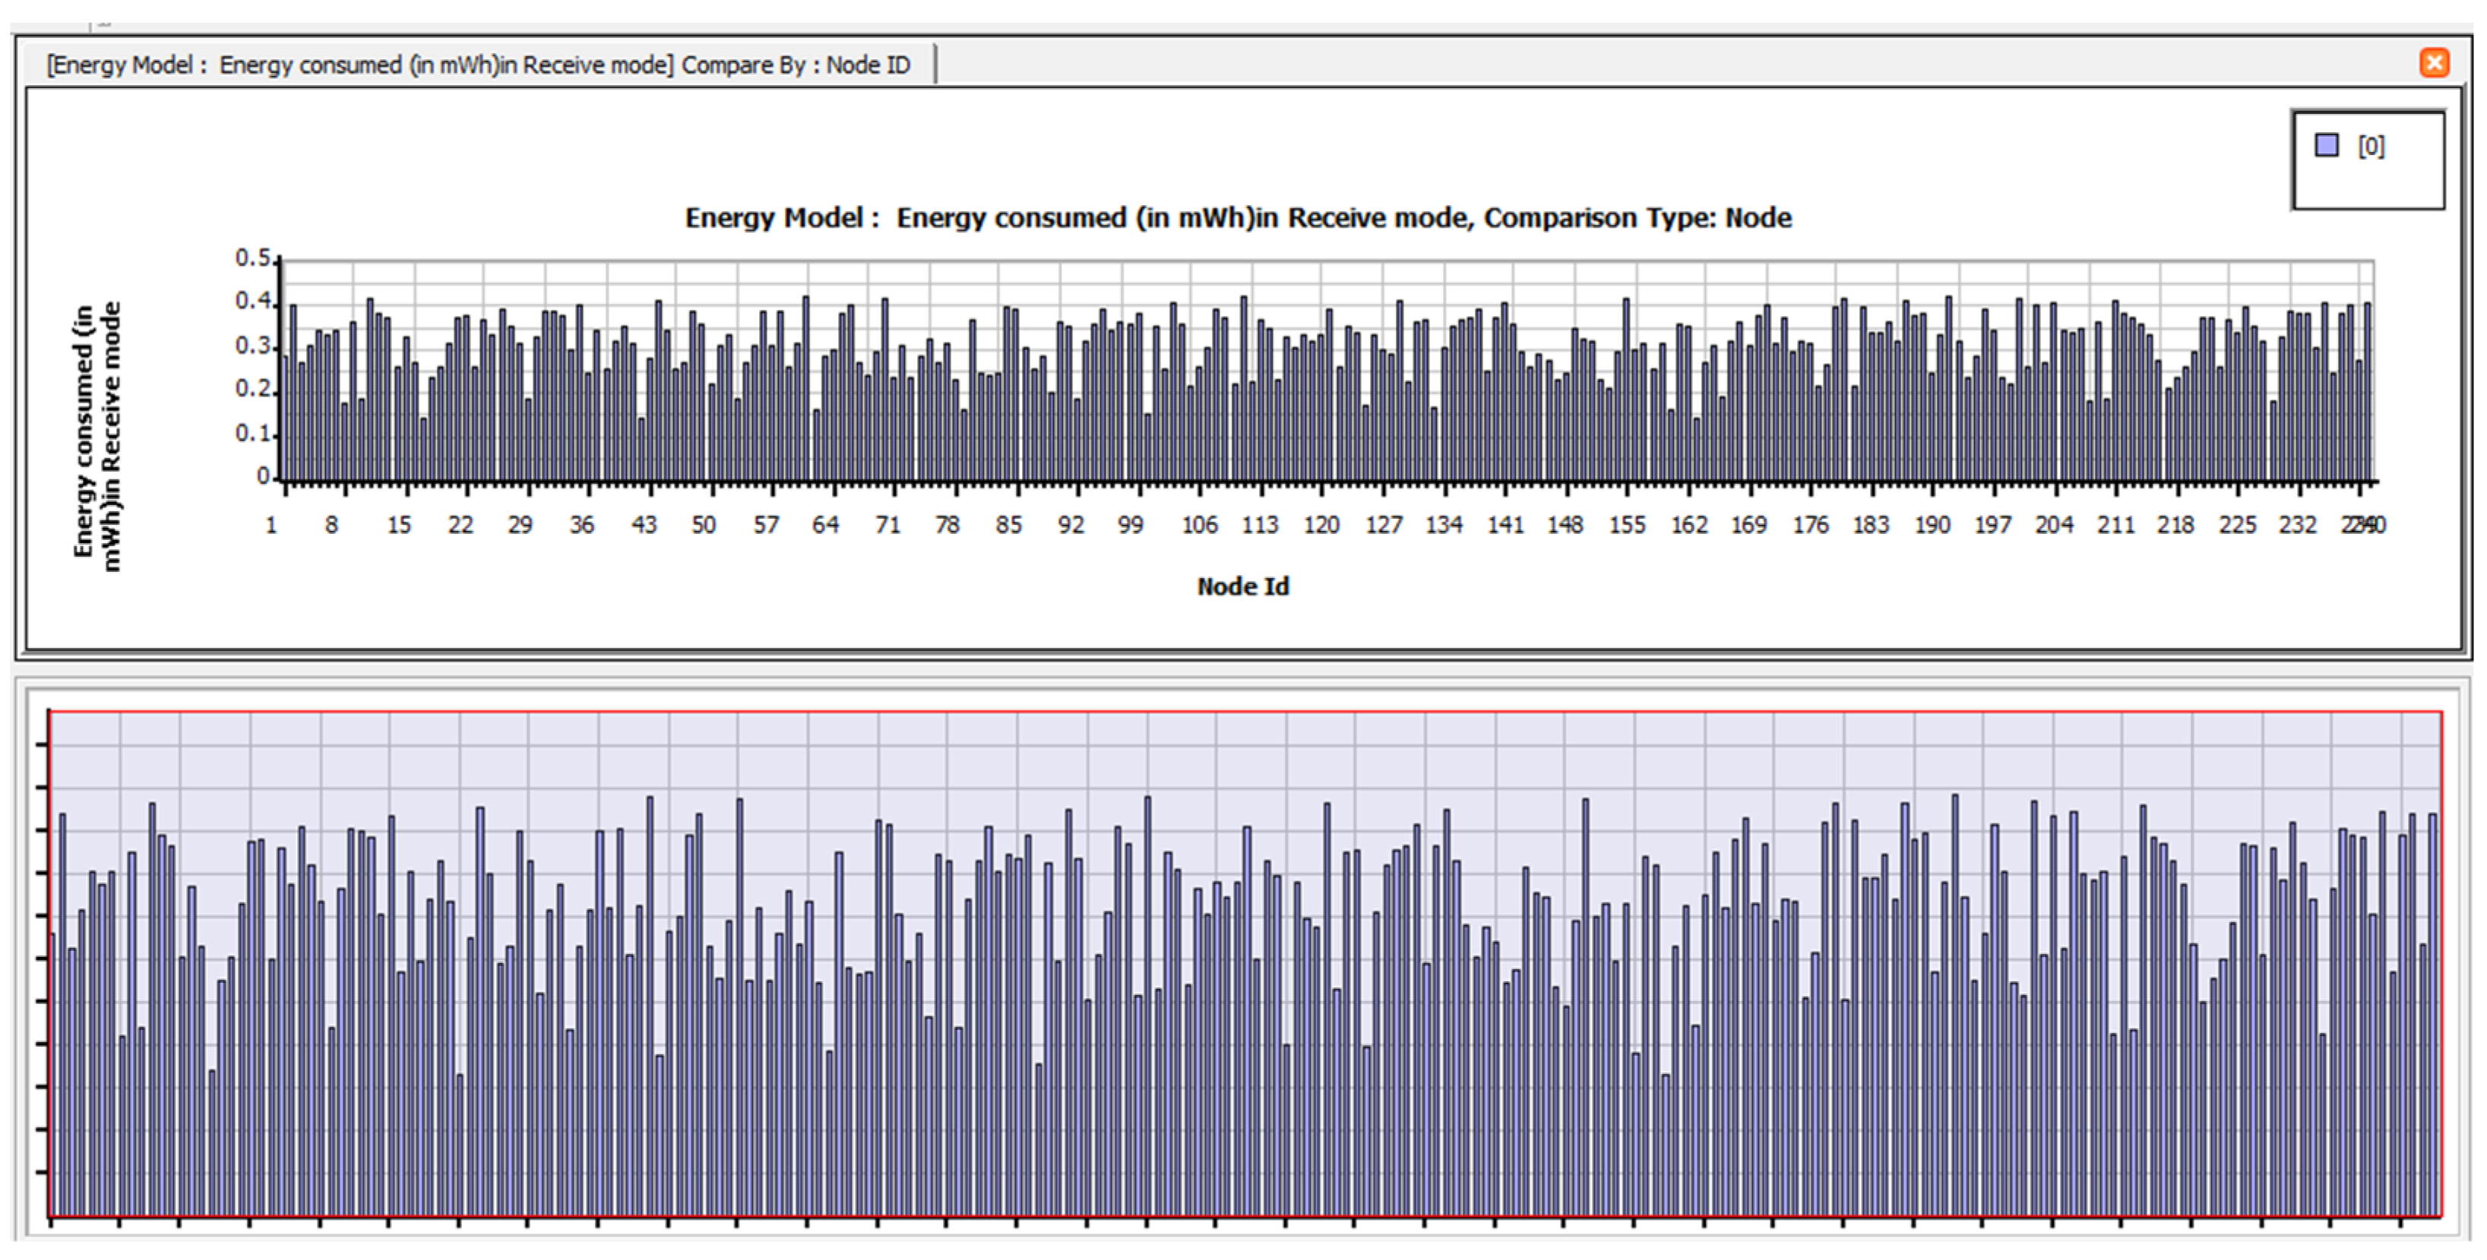
Task: Click x-axis label 1
Action: pyautogui.click(x=271, y=526)
